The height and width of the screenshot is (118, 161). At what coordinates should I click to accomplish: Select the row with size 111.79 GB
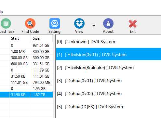pos(26,70)
